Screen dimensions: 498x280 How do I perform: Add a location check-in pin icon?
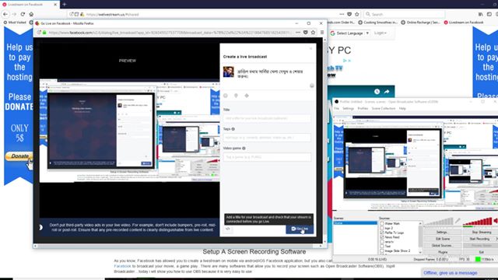pos(236,96)
